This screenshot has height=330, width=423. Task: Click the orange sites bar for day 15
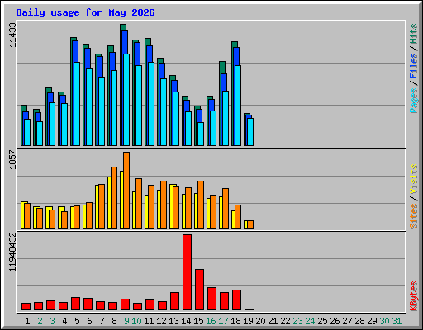(x=201, y=205)
